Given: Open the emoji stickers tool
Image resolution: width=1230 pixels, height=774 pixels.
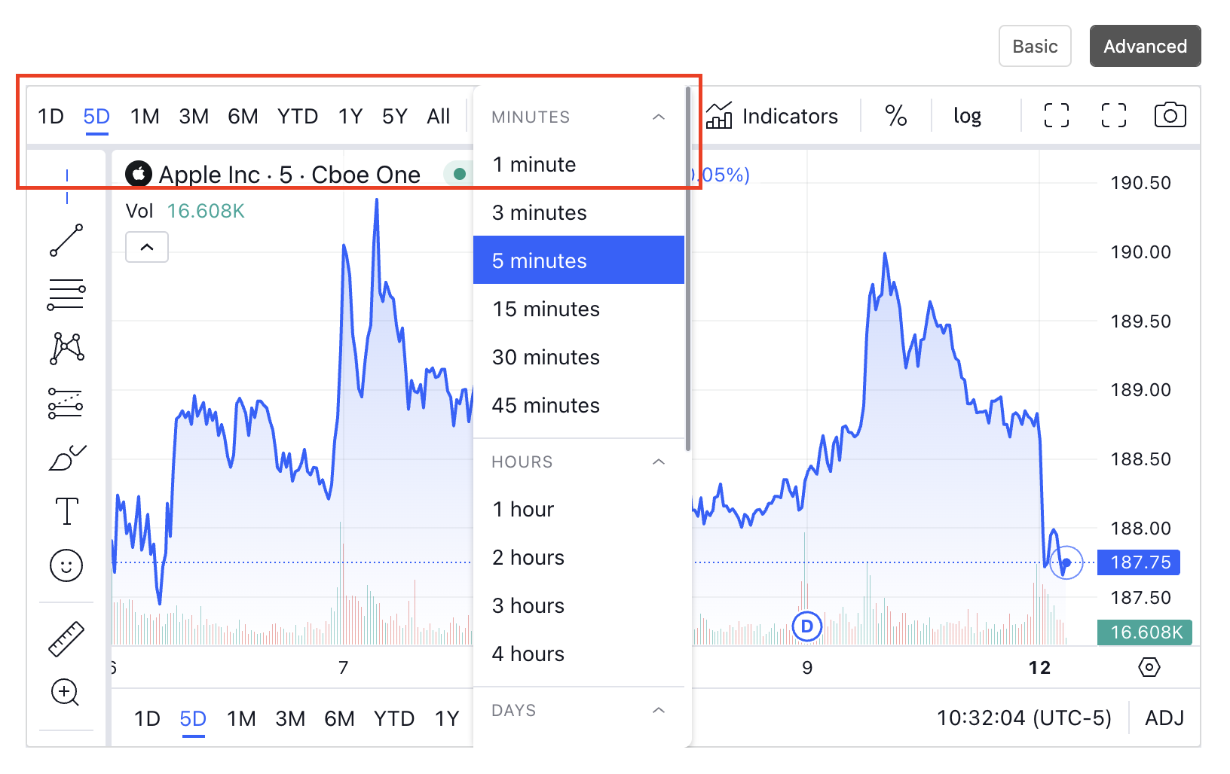Looking at the screenshot, I should pyautogui.click(x=66, y=565).
